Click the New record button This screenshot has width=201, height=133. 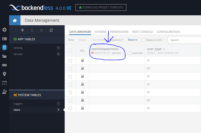71,40
